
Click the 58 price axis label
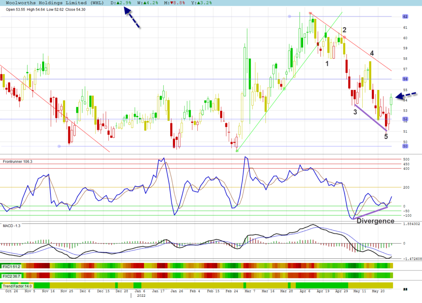coord(405,59)
